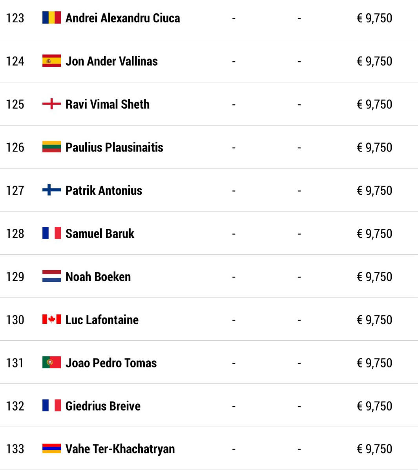This screenshot has height=471, width=418.
Task: Click the Canadian flag next to Luc Lafontaine
Action: click(51, 320)
